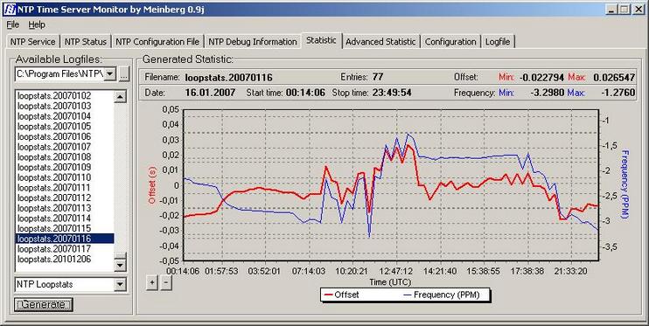Click the Generate button
Image resolution: width=649 pixels, height=326 pixels.
click(43, 304)
